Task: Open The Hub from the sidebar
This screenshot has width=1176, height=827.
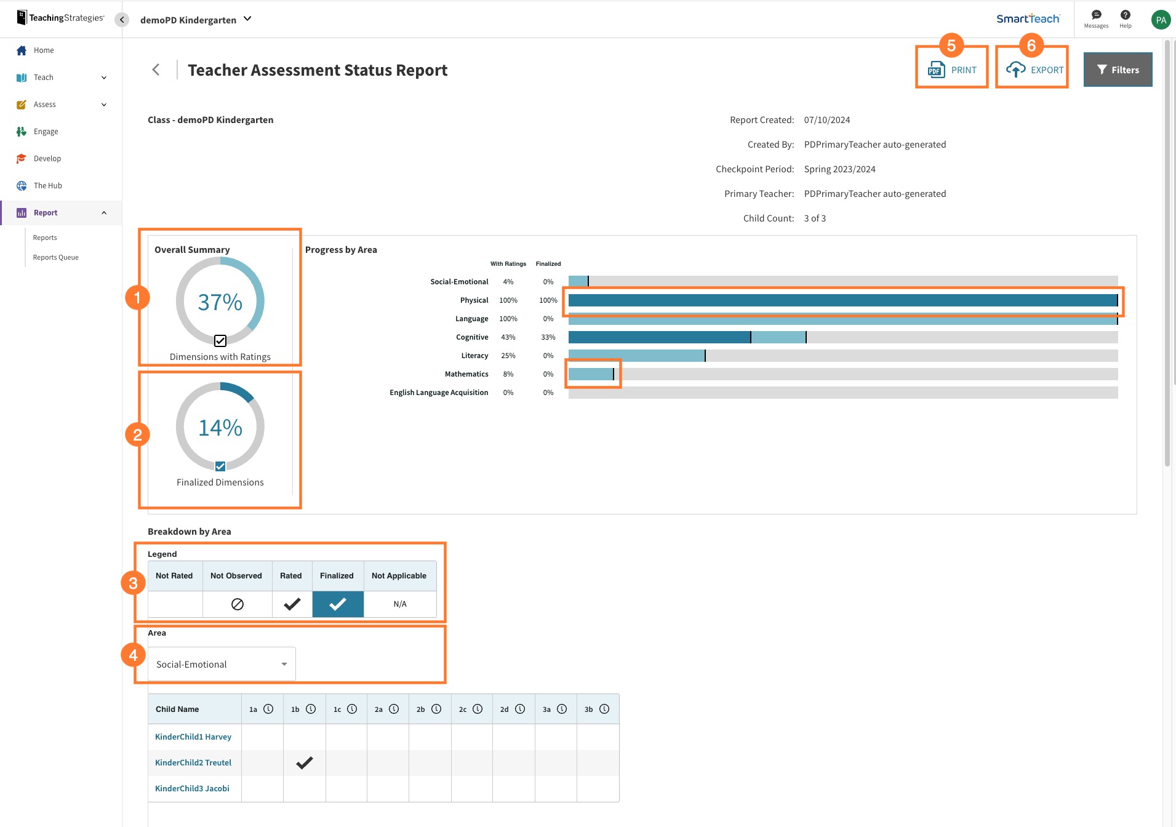Action: 22,185
